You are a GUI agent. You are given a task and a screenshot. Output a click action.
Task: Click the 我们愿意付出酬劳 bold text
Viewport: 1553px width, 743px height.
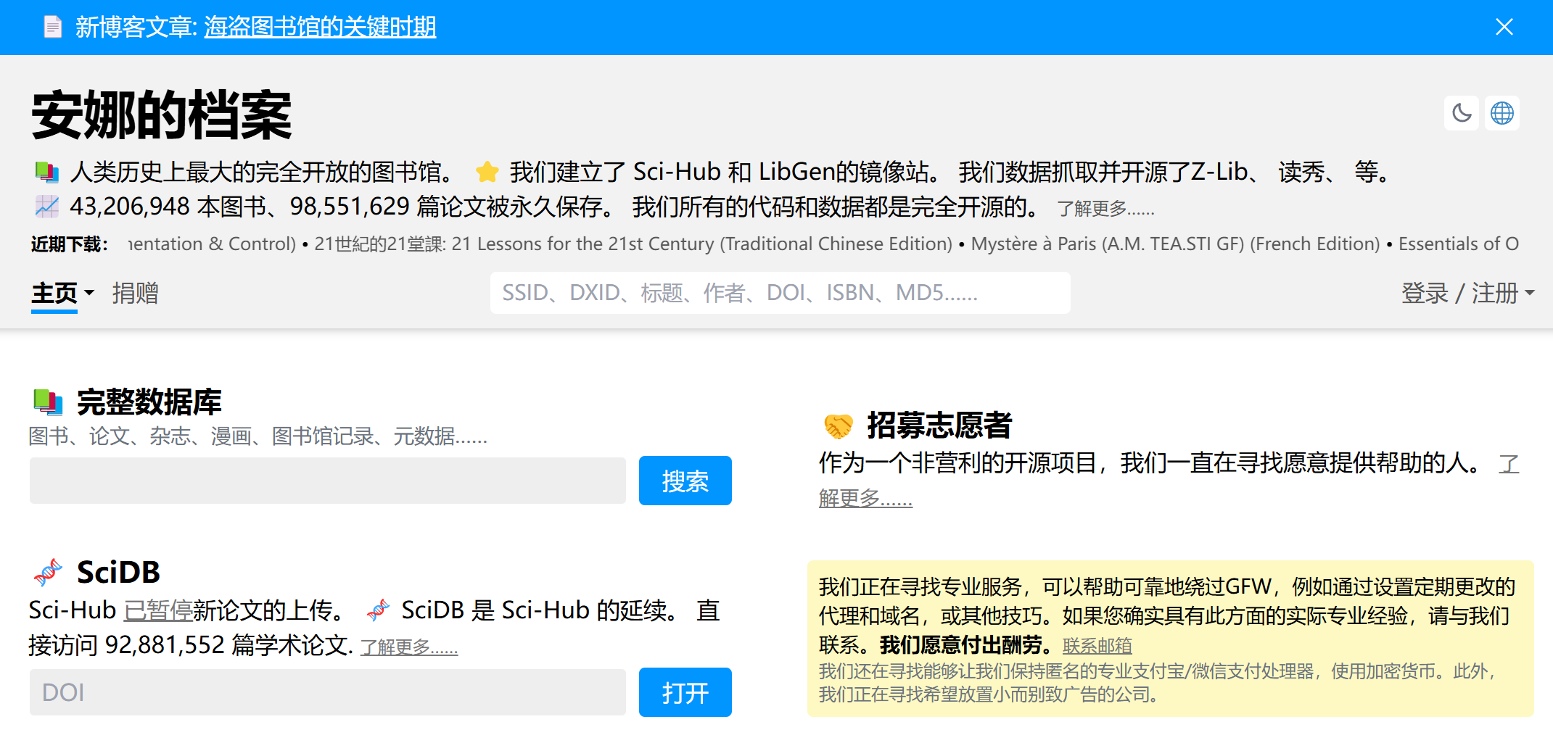coord(965,645)
